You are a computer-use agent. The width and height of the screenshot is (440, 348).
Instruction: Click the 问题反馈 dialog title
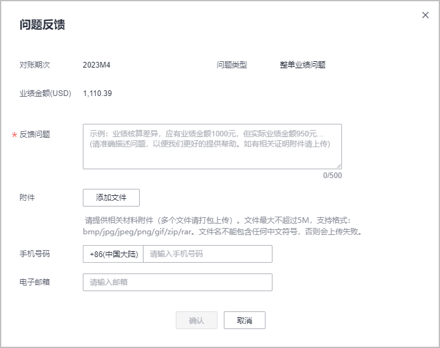(x=42, y=25)
